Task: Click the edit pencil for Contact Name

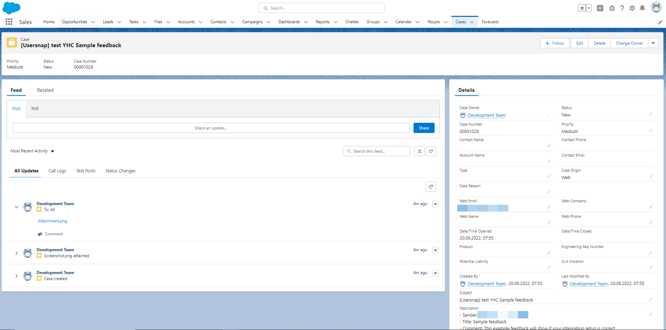Action: coord(549,146)
